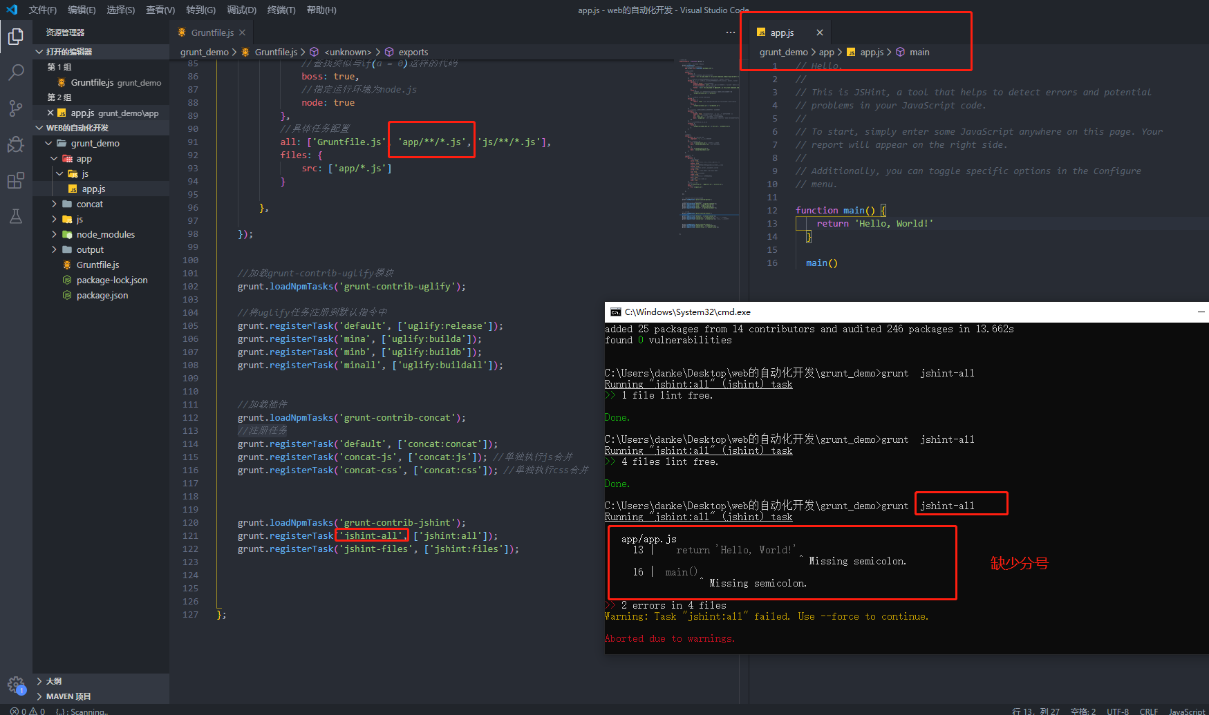
Task: Expand the output folder
Action: (x=55, y=249)
